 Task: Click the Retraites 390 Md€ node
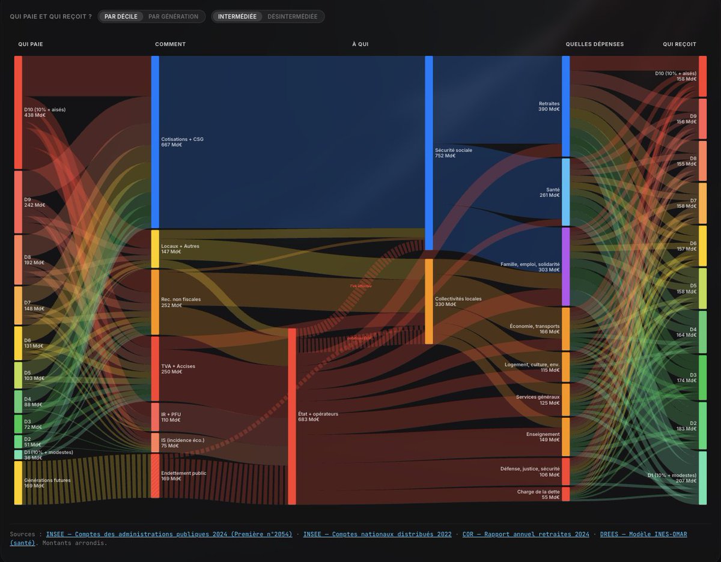565,106
